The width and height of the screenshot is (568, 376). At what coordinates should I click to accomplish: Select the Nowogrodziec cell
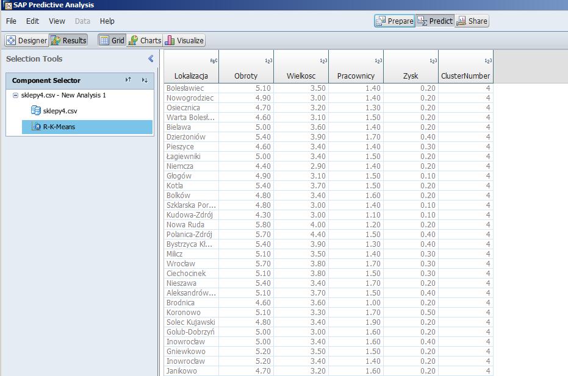click(192, 98)
